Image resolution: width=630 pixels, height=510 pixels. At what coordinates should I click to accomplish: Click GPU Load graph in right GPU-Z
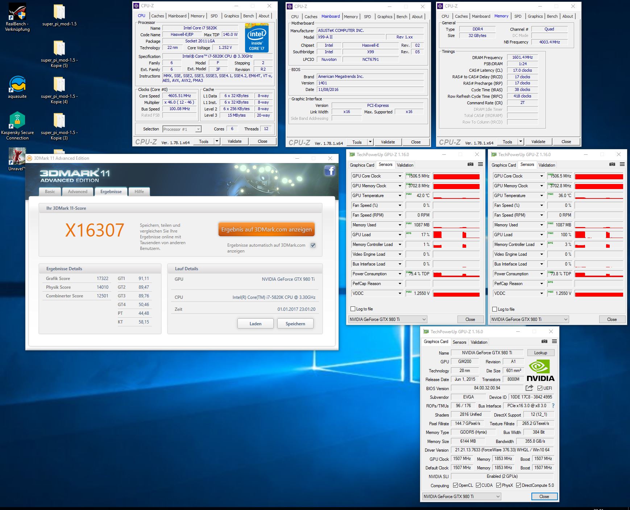[x=599, y=235]
